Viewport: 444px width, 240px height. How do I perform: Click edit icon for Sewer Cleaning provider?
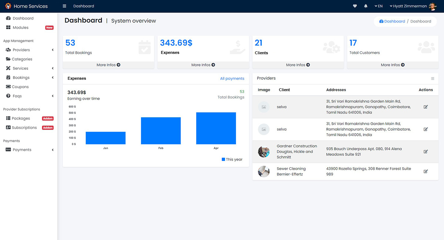tap(425, 171)
